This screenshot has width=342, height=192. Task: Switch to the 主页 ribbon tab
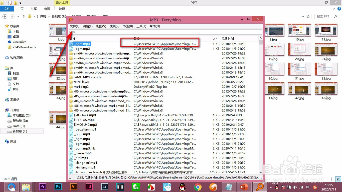[x=21, y=9]
